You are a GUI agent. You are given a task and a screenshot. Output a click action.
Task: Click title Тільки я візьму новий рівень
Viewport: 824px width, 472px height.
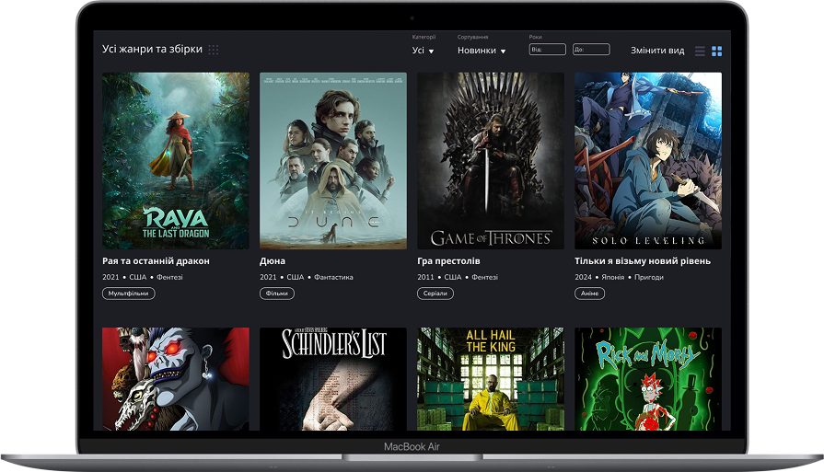643,261
